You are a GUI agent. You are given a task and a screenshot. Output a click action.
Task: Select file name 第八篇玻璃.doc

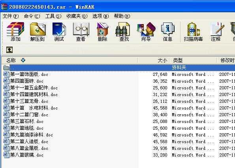(27, 155)
